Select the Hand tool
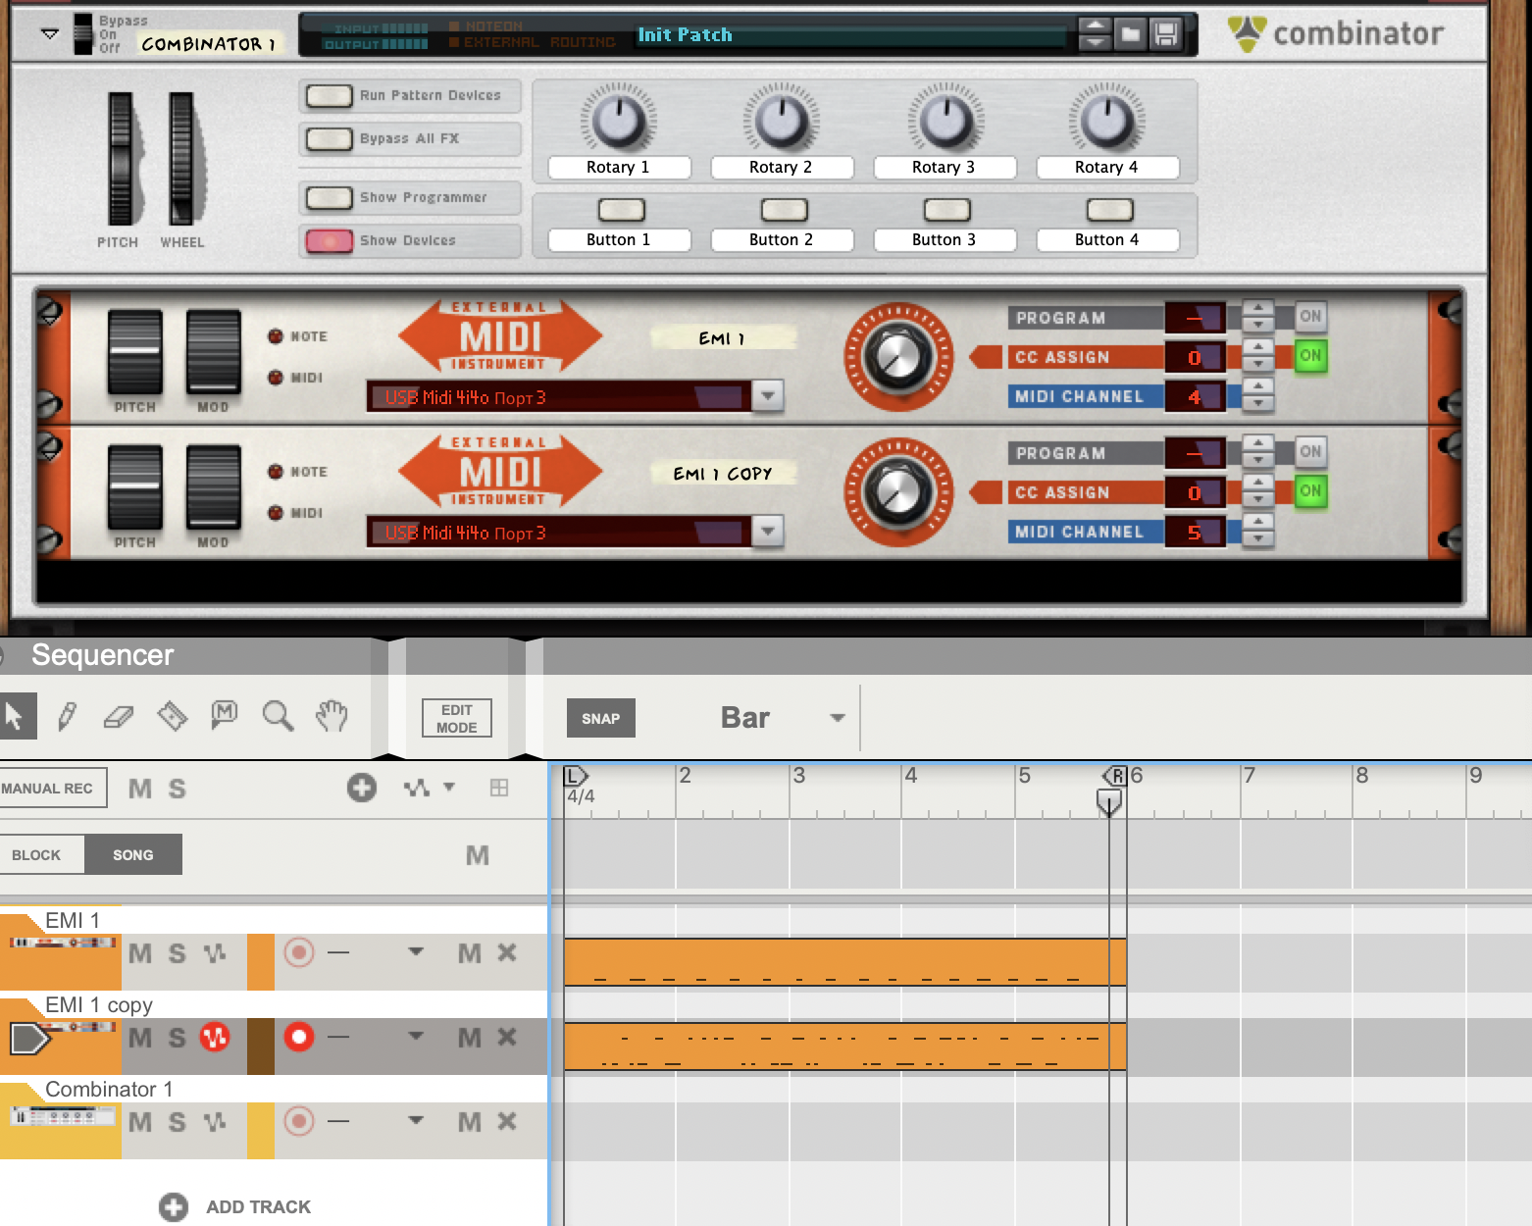1532x1226 pixels. pyautogui.click(x=332, y=716)
